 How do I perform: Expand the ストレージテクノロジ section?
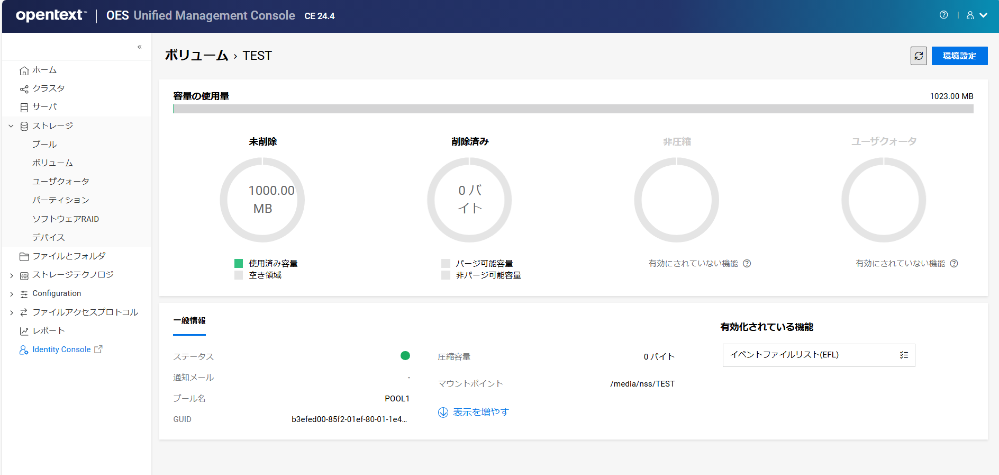[11, 275]
